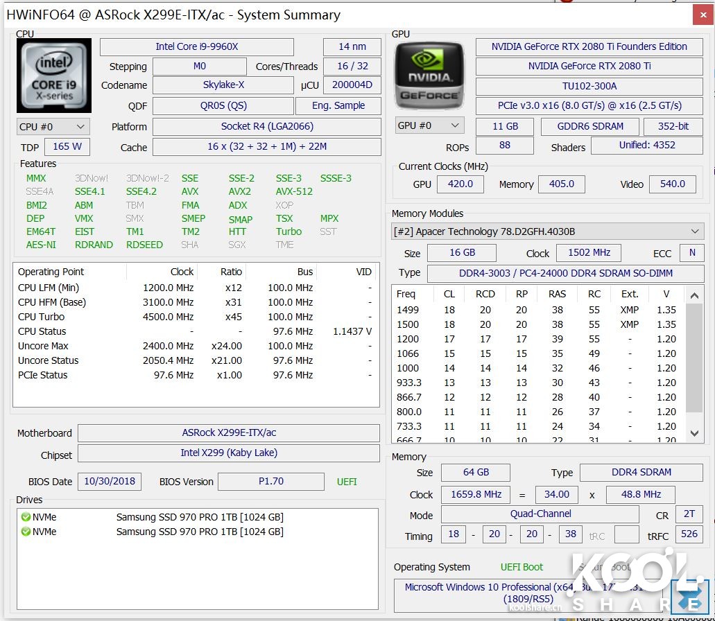This screenshot has width=715, height=621.
Task: Click the NVIDIA GeForce logo in GPU section
Action: 429,72
